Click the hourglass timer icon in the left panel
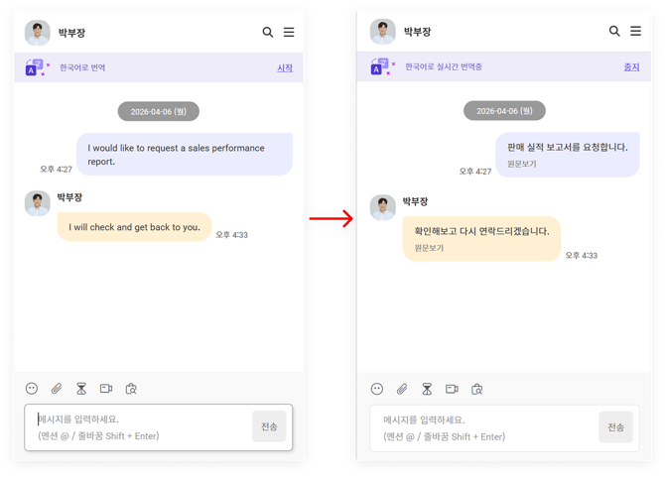 coord(81,389)
